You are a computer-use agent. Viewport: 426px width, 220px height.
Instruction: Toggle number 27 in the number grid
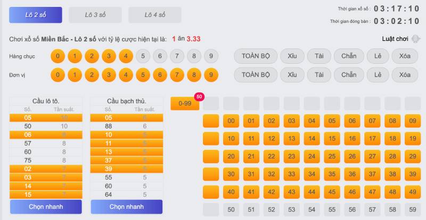pos(352,157)
